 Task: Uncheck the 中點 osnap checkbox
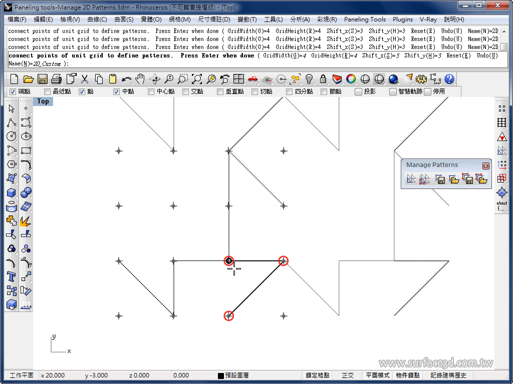(116, 92)
